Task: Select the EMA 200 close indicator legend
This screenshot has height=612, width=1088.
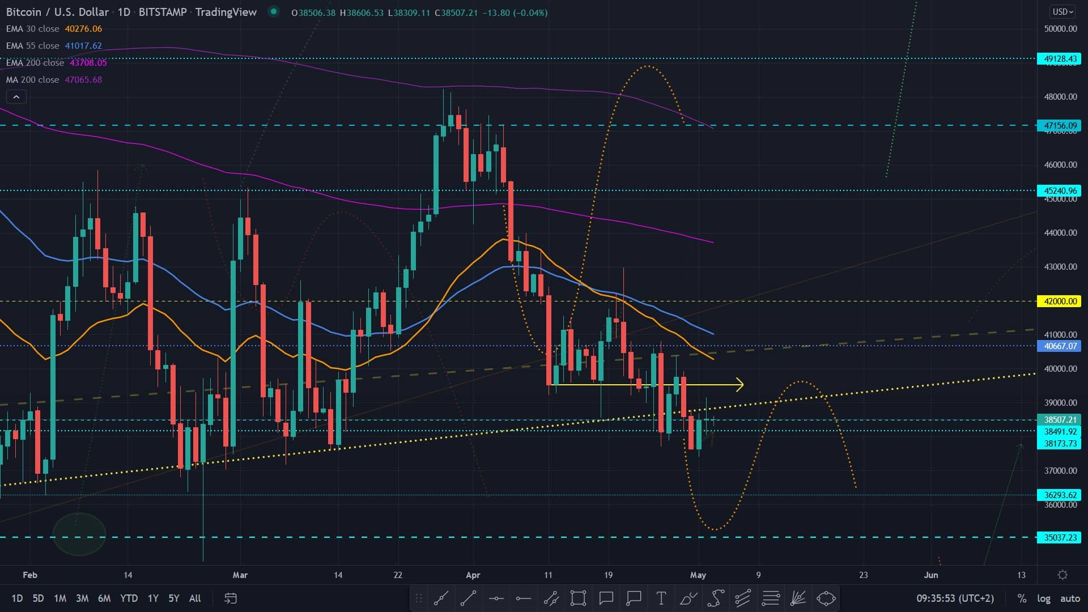Action: coord(35,63)
